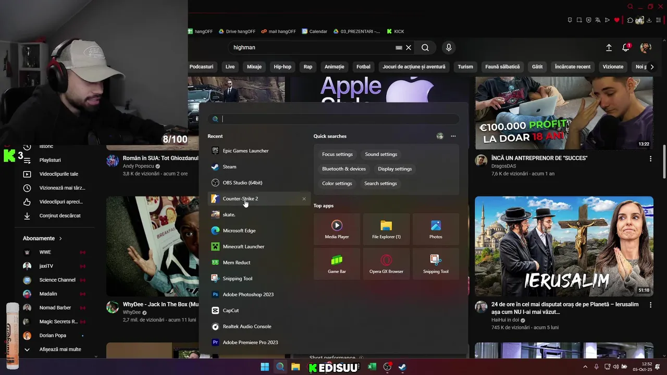Open options menu for ÎNCĂ UN ANTREPRENOR video

coord(650,158)
